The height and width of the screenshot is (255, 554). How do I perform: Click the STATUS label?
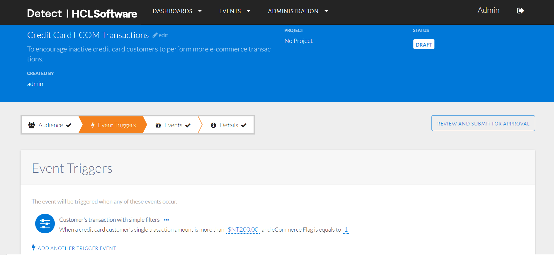click(421, 30)
